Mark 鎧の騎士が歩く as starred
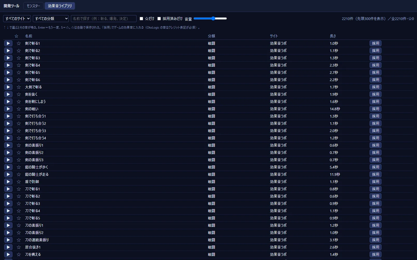 (19, 167)
